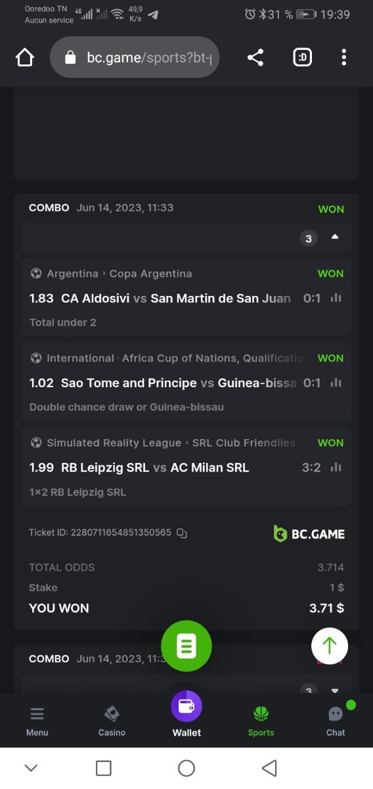This screenshot has height=789, width=373.
Task: Open the Chat tab
Action: point(336,721)
